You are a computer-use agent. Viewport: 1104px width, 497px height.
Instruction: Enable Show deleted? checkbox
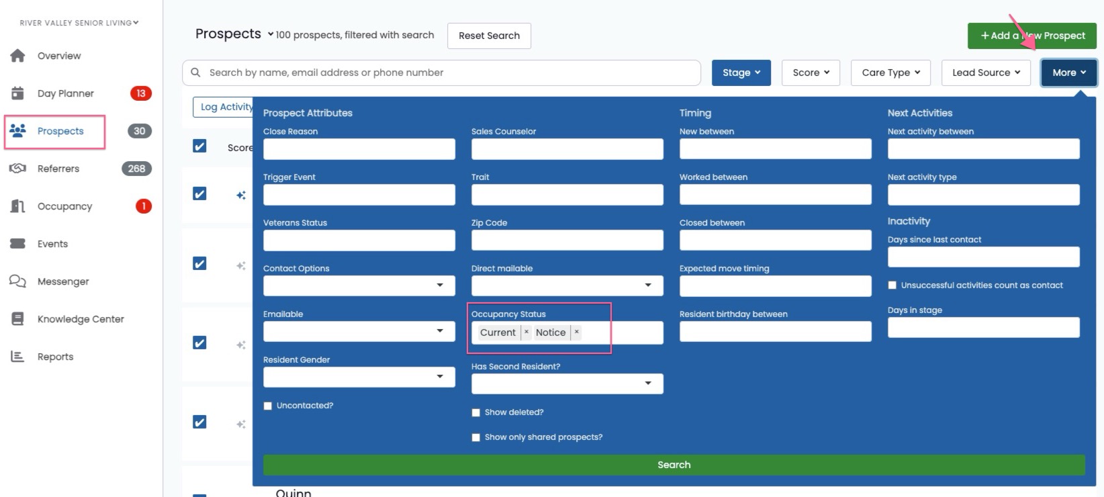pyautogui.click(x=476, y=412)
